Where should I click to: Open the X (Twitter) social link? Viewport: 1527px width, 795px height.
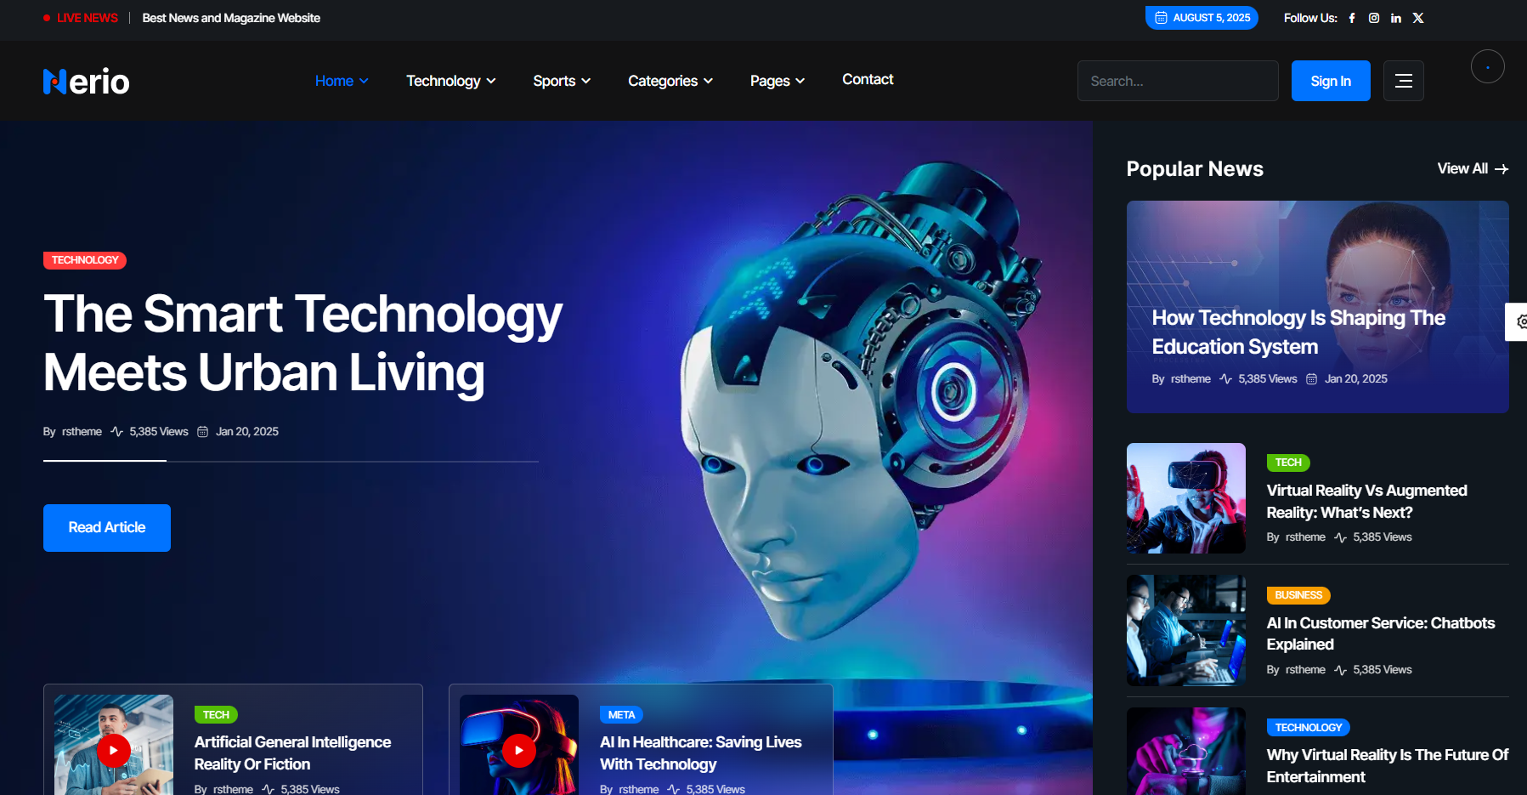(1418, 18)
